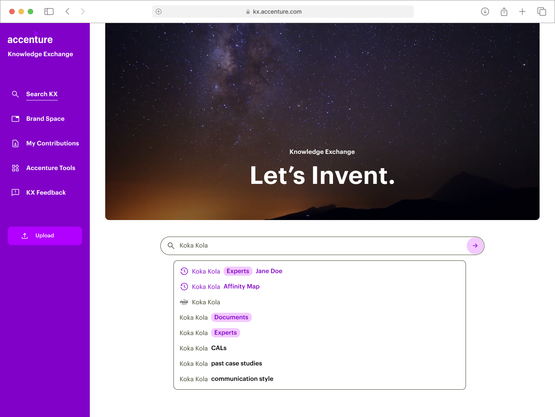This screenshot has height=417, width=555.
Task: Toggle the Safari sidebar button
Action: pos(49,12)
